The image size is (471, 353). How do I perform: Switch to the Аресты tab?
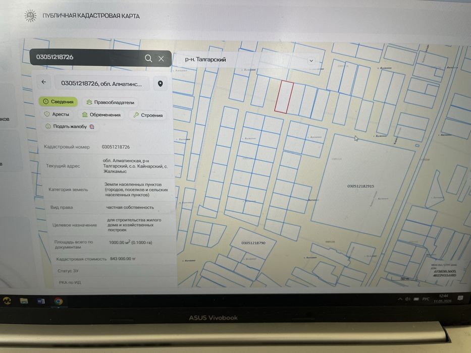(57, 114)
